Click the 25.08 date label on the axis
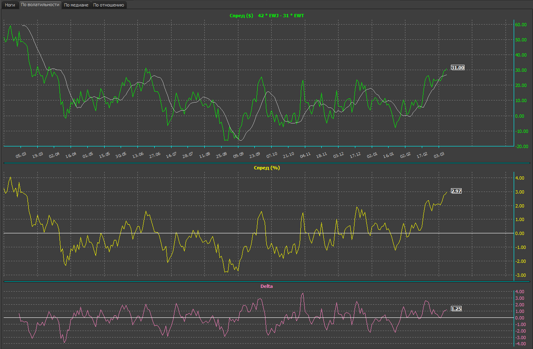This screenshot has width=533, height=349. pos(222,155)
